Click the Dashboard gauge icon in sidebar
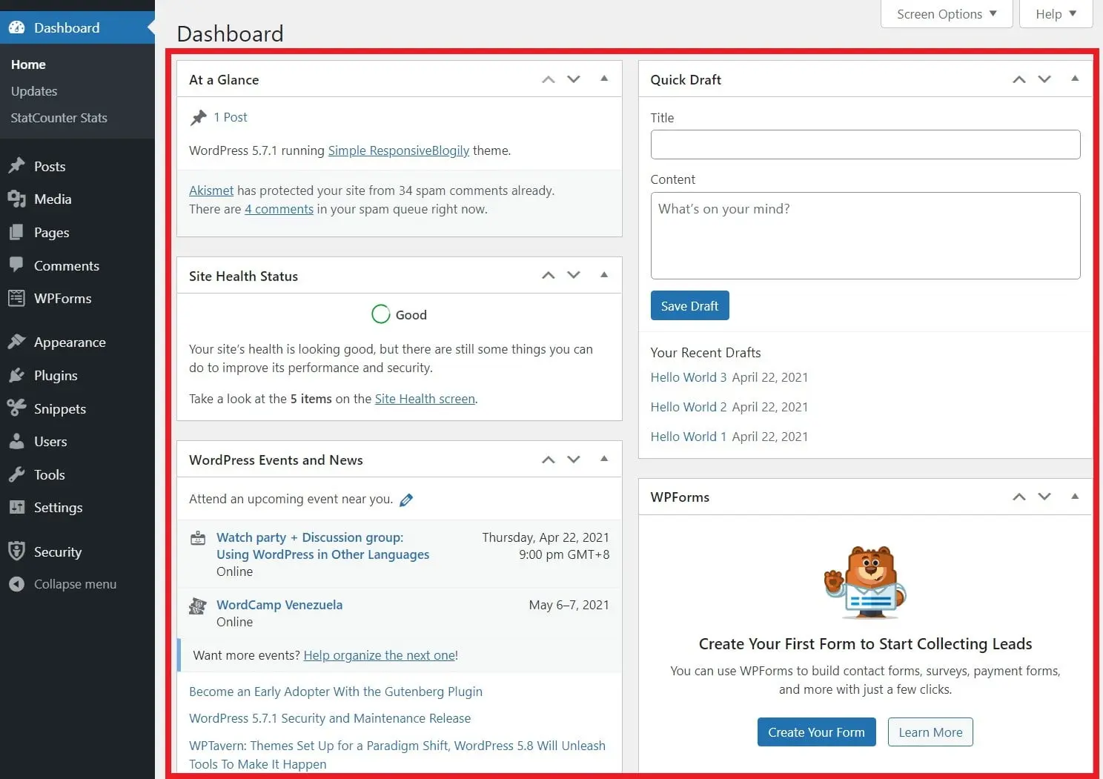The image size is (1103, 779). tap(16, 27)
